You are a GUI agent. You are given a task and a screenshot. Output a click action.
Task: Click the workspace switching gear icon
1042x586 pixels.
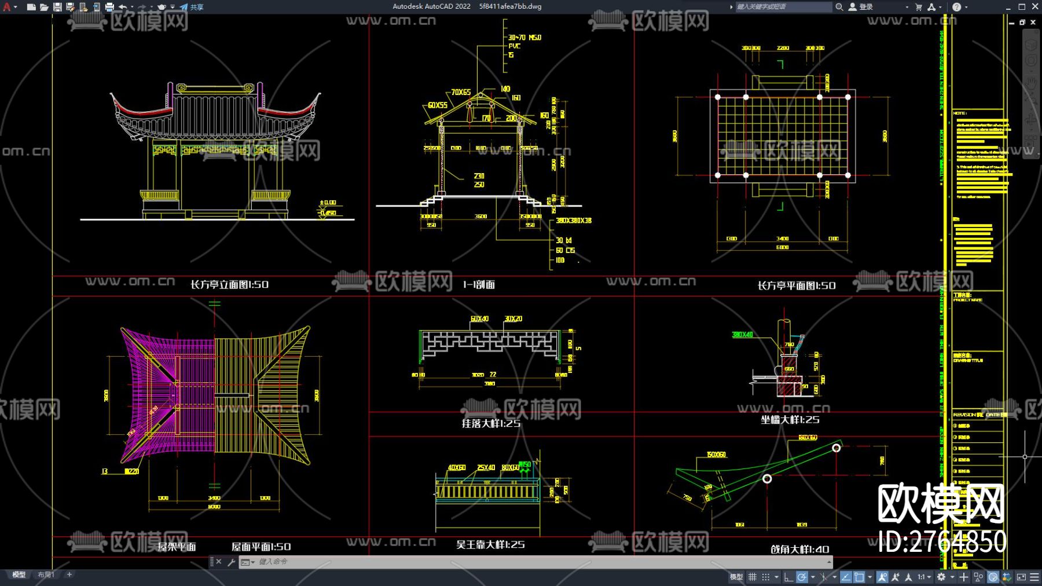coord(941,577)
